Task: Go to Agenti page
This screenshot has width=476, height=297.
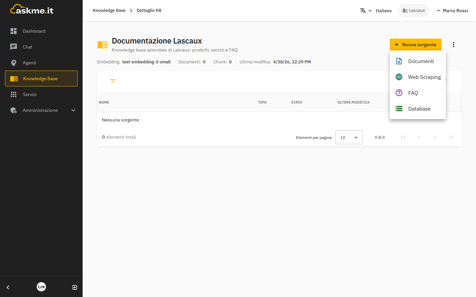Action: click(x=41, y=63)
